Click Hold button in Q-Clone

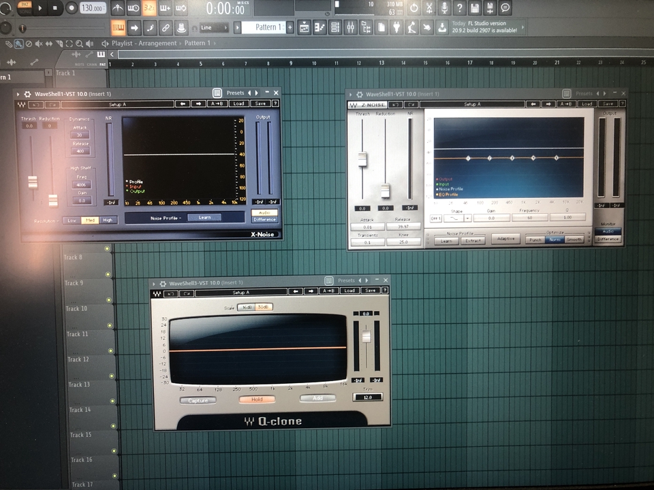257,399
